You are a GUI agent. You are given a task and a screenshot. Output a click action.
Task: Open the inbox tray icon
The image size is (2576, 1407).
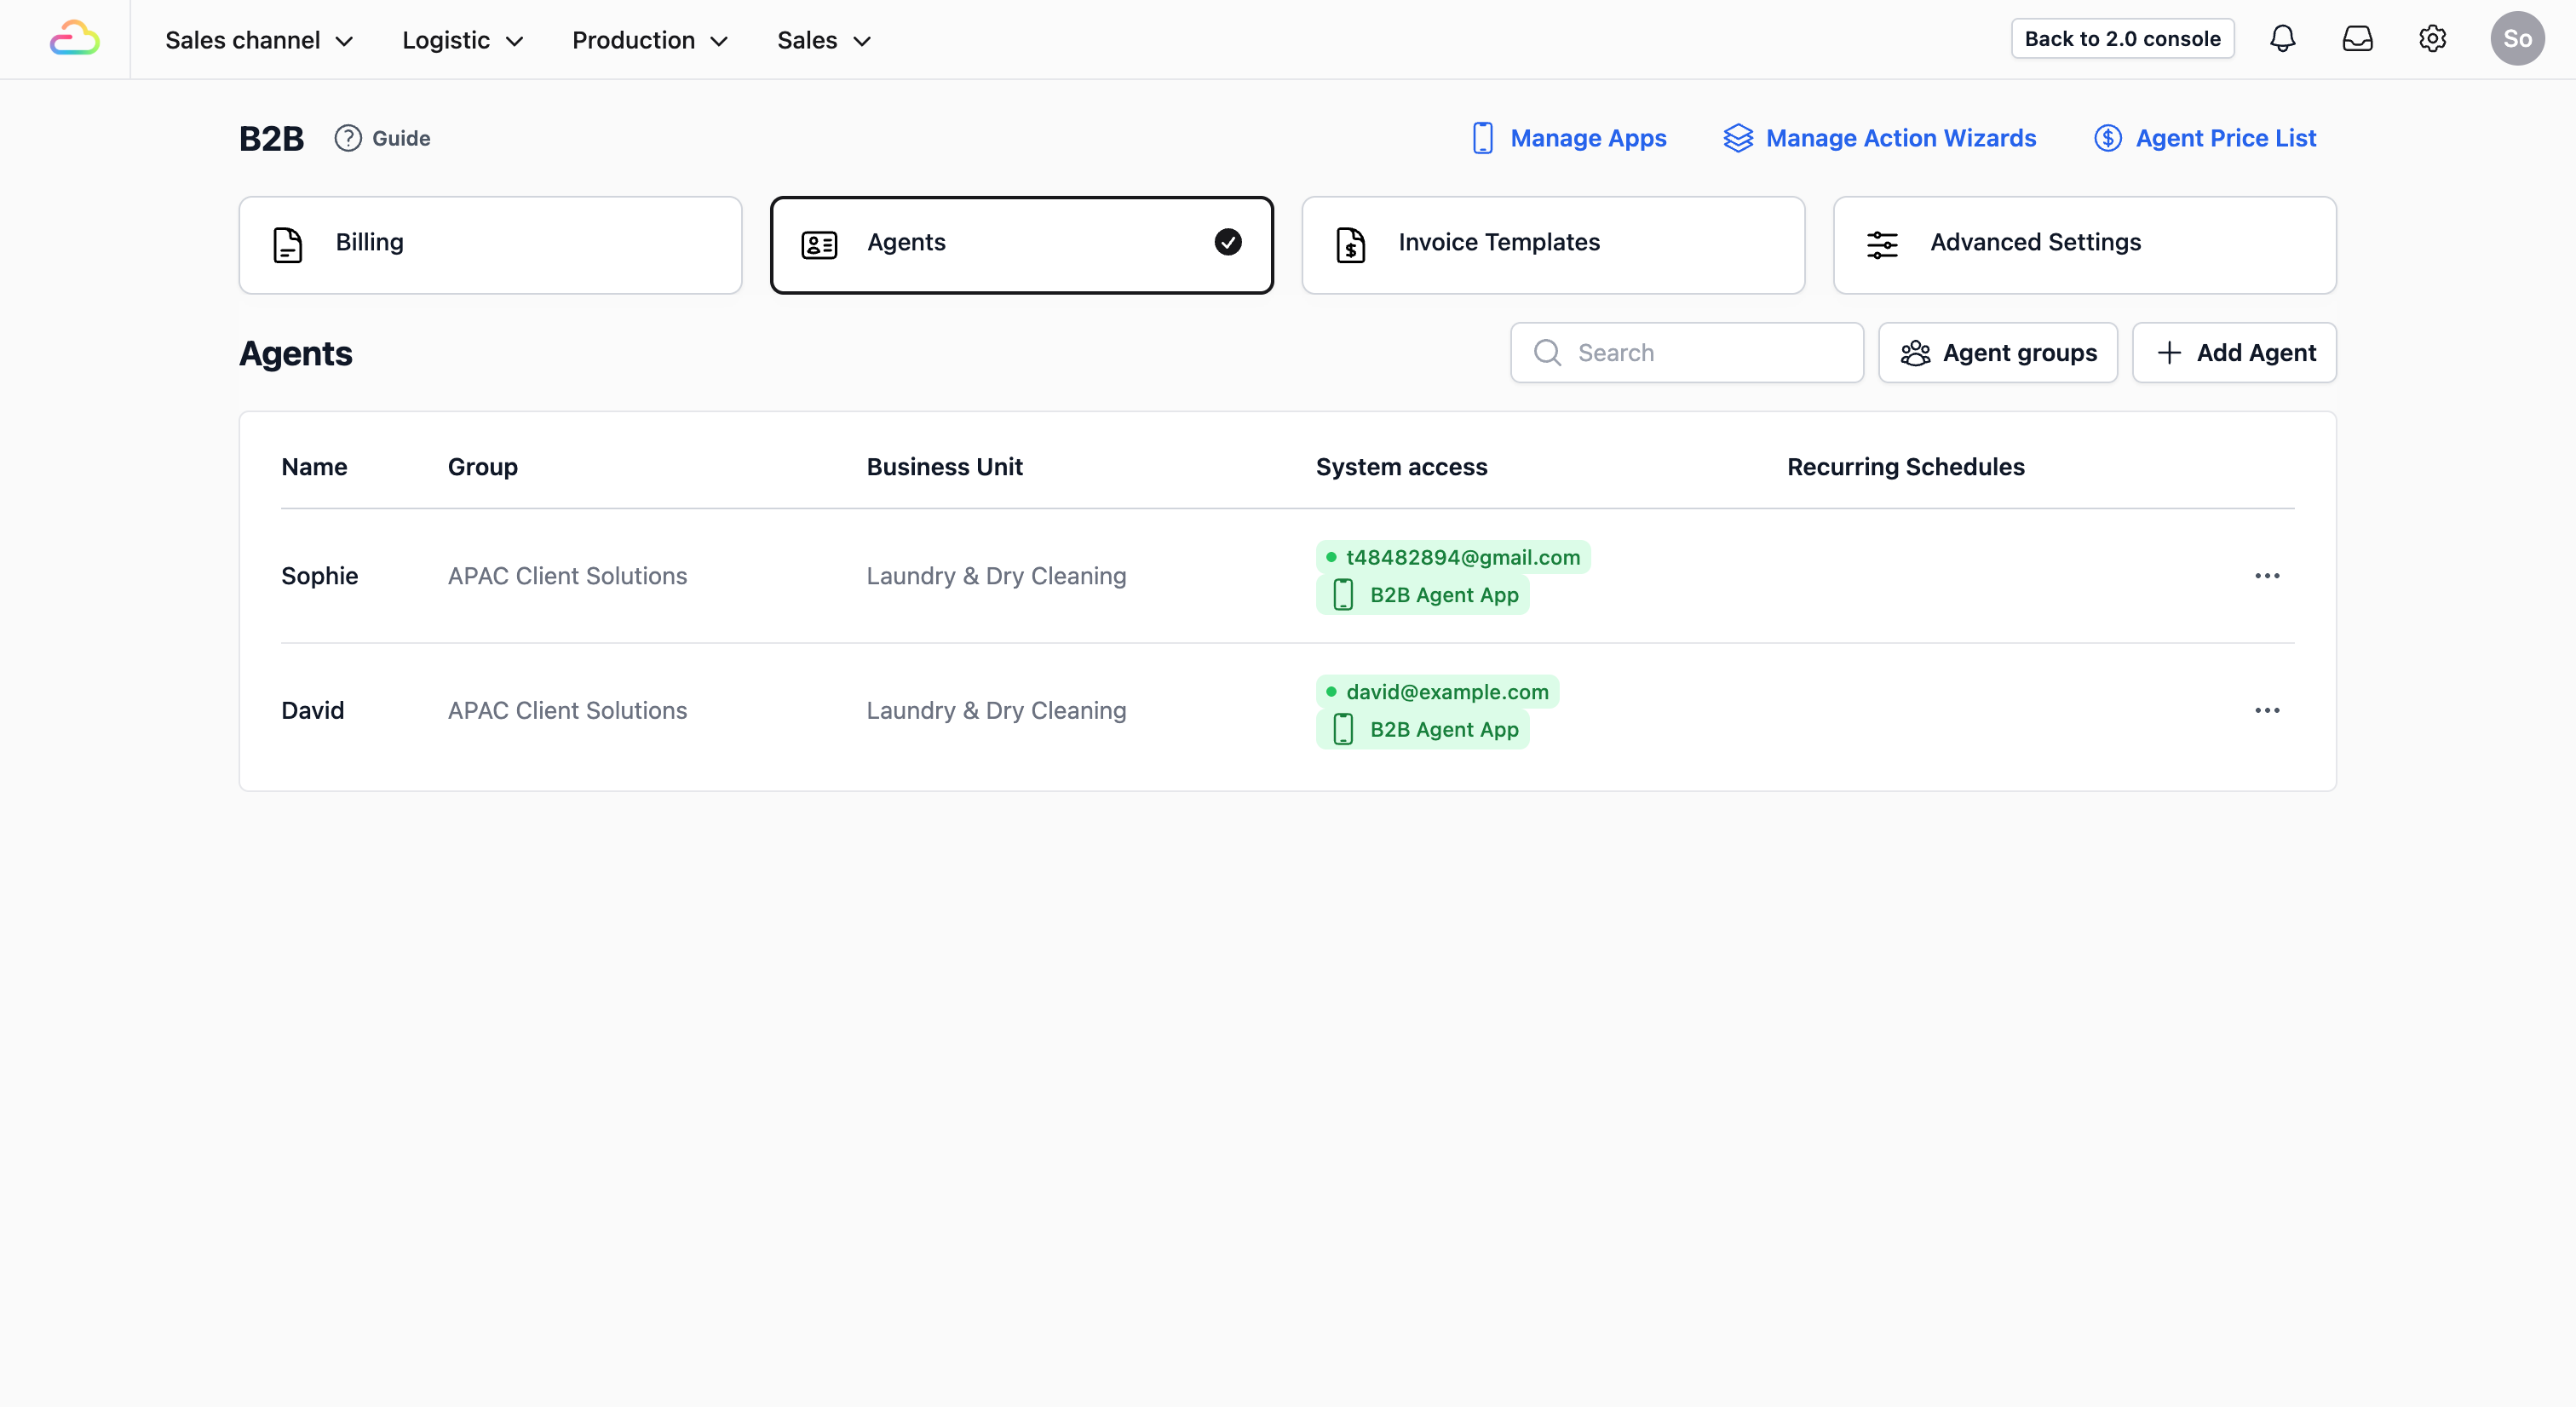pos(2357,39)
